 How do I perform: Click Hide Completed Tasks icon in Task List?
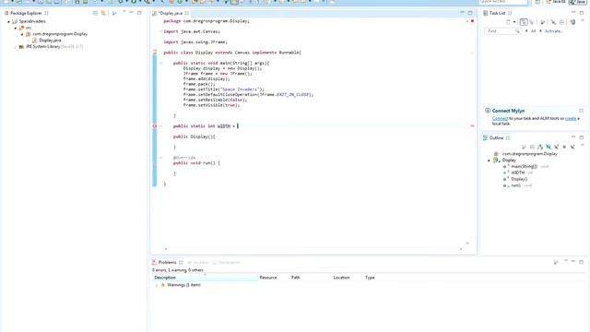[553, 22]
